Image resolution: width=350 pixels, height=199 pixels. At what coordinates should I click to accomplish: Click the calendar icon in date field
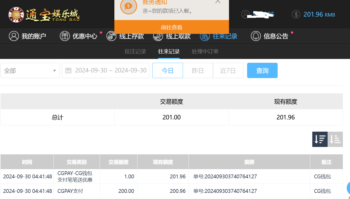point(68,70)
